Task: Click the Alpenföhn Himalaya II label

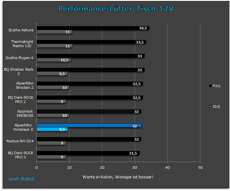Action: point(23,127)
